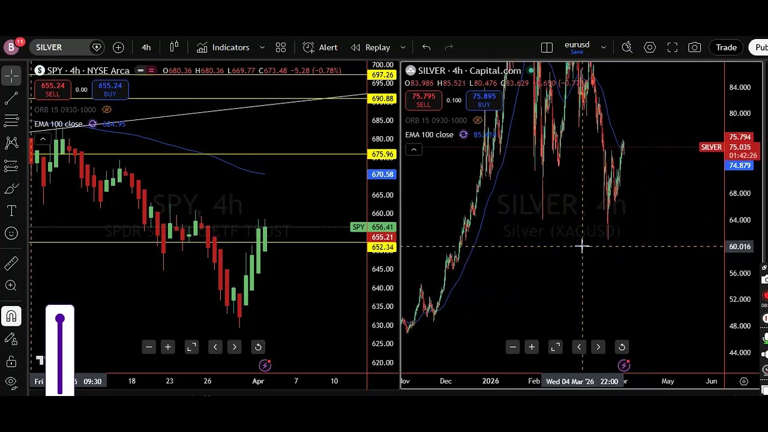This screenshot has width=768, height=432.
Task: Open the indicator templates grid
Action: point(281,47)
